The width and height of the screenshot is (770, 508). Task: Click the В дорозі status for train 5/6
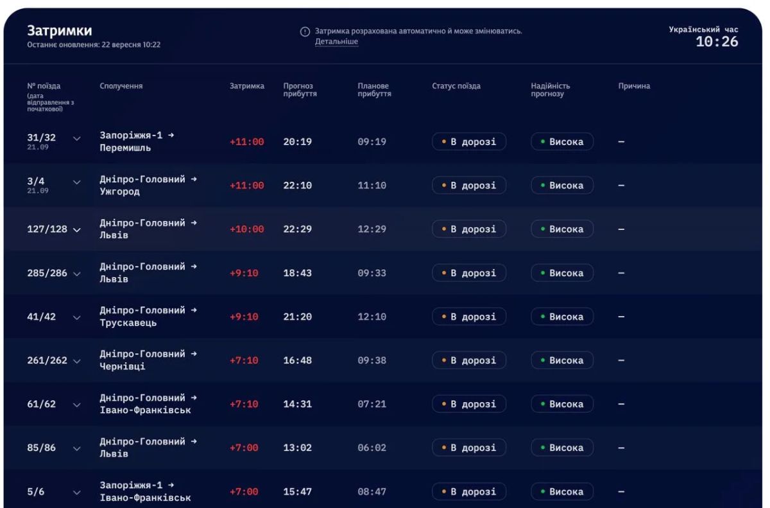pos(469,492)
